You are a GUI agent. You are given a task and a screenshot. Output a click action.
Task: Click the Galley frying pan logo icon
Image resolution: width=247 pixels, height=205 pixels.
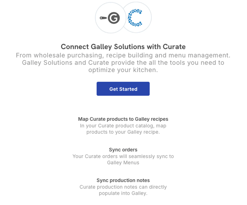click(x=110, y=18)
